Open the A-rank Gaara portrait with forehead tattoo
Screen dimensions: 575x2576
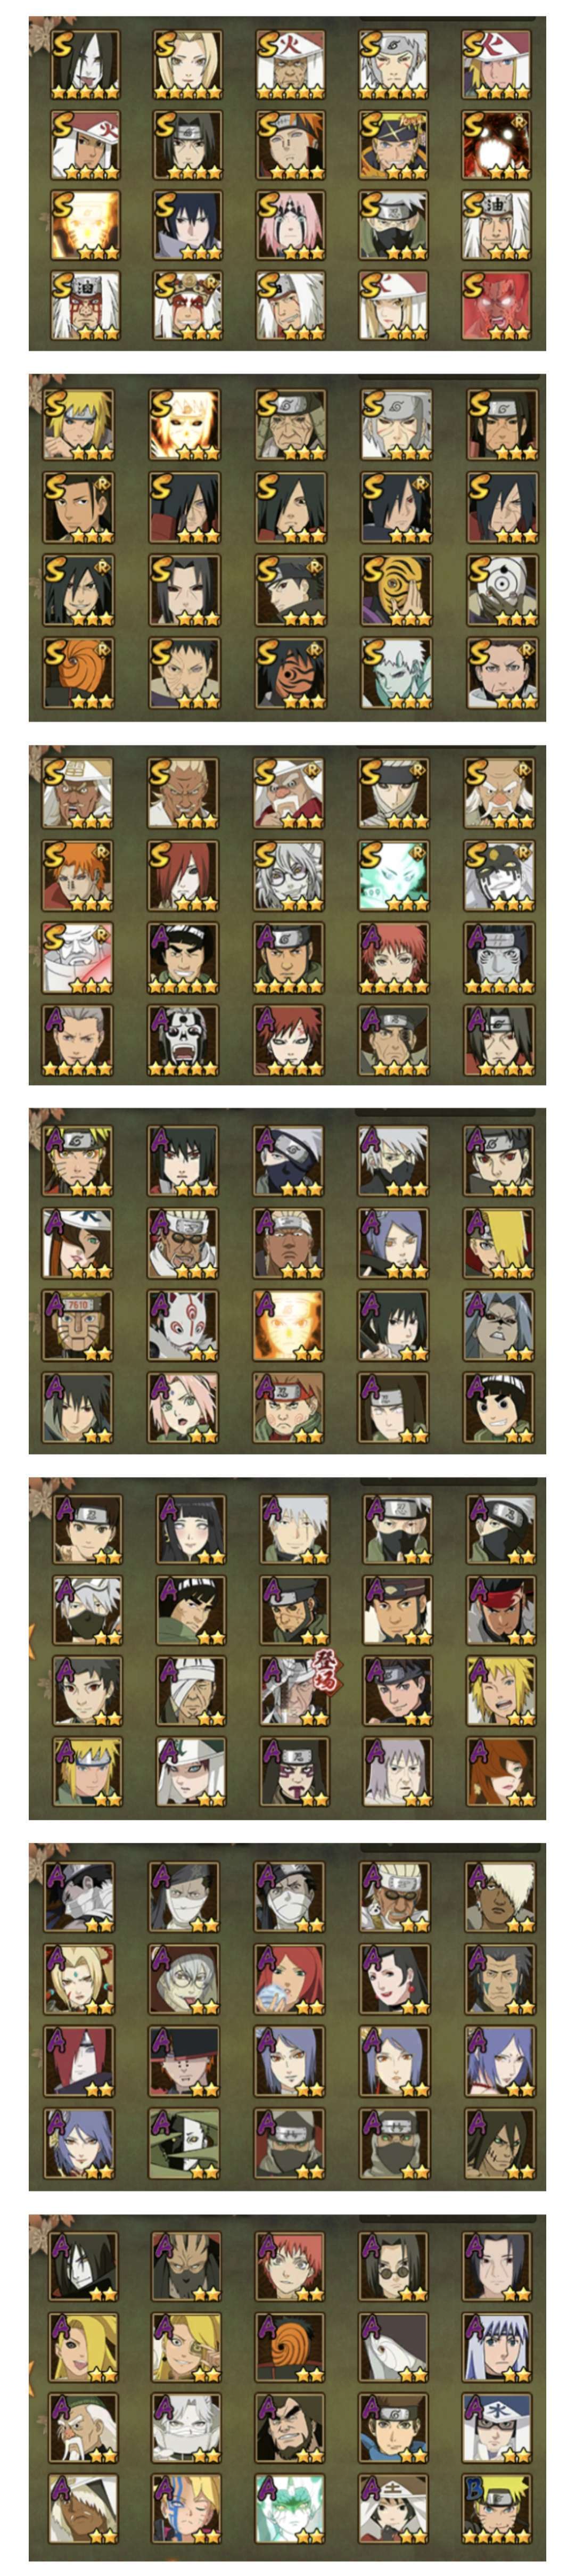click(x=289, y=1040)
